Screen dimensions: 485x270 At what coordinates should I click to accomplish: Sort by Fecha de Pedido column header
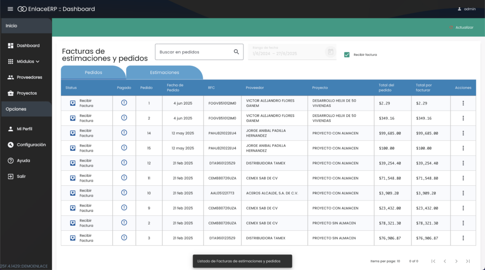tap(175, 87)
